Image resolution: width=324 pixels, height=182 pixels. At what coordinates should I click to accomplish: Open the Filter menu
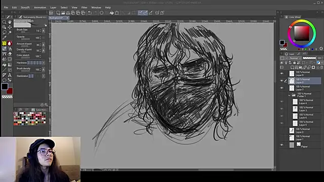click(x=84, y=8)
